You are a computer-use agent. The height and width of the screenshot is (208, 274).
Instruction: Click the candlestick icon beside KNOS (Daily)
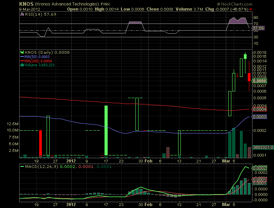tap(22, 52)
